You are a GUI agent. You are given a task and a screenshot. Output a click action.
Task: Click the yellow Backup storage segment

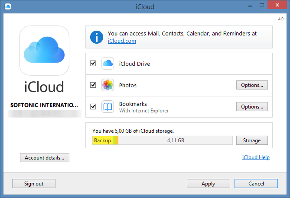102,140
